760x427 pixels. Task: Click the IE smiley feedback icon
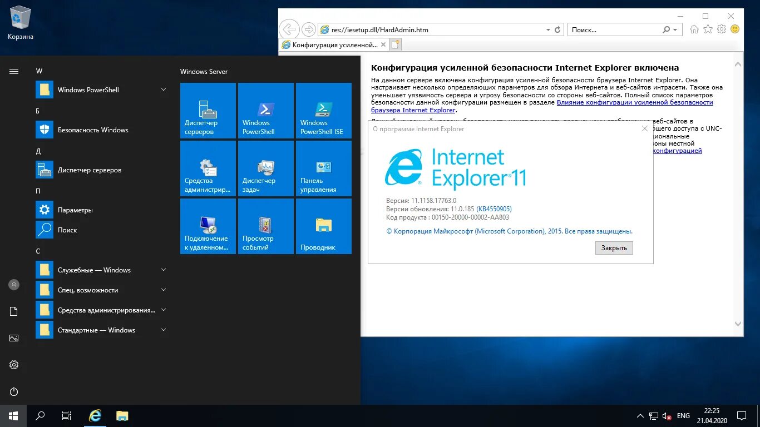(x=735, y=29)
